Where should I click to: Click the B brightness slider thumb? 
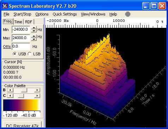click(x=24, y=90)
